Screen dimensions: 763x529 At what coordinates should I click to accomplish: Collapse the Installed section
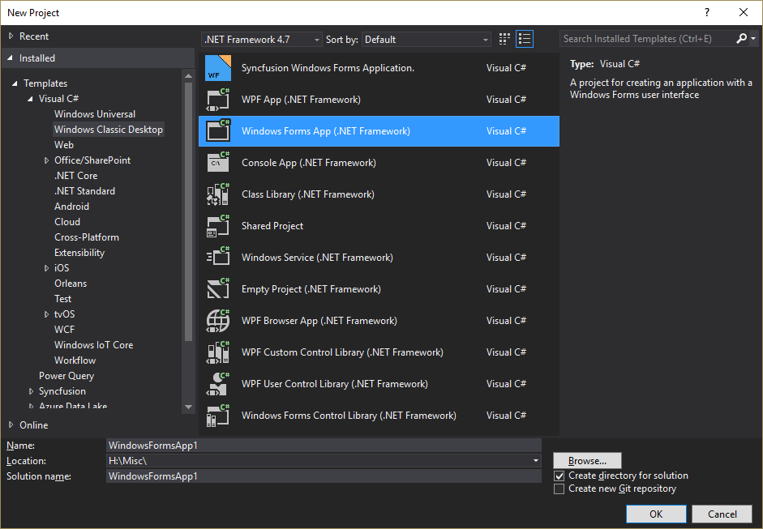[11, 58]
